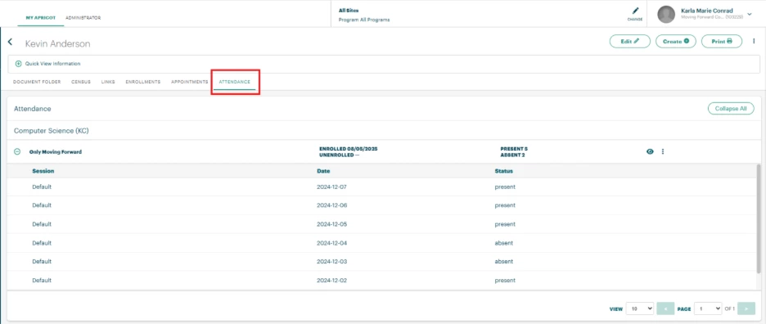The image size is (766, 324).
Task: Click the Enrolled 08/05/2025 text
Action: (349, 149)
